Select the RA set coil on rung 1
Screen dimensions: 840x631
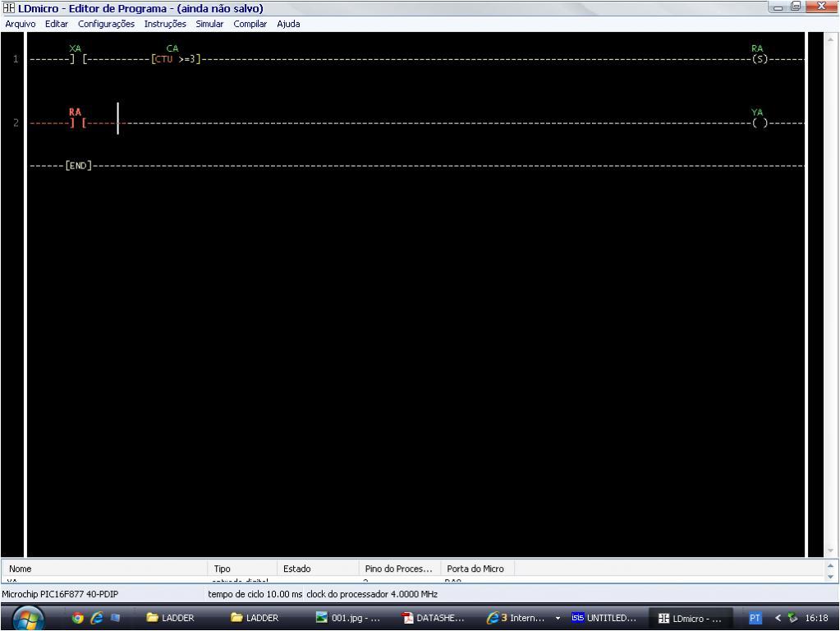759,55
